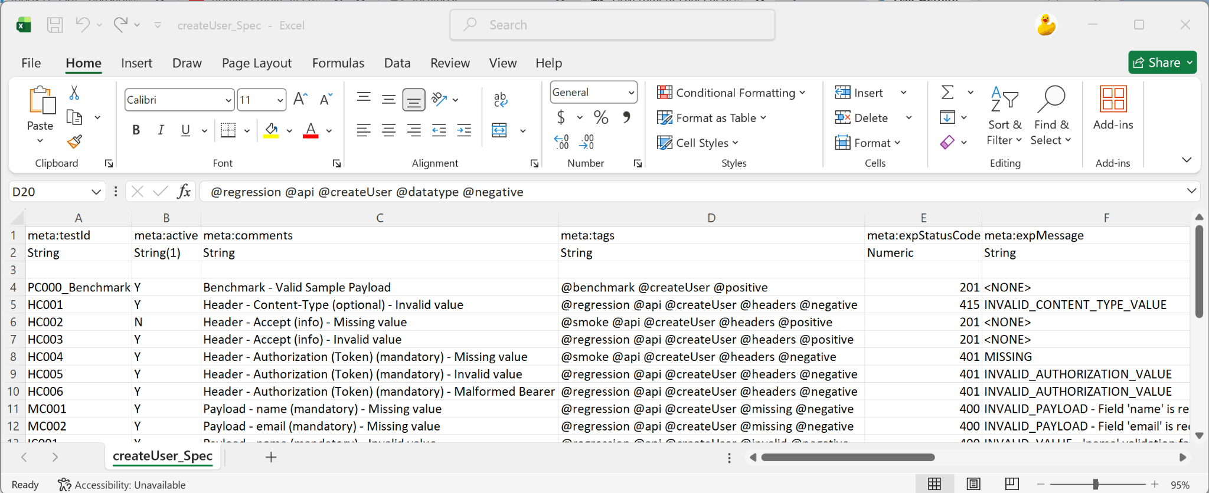This screenshot has width=1209, height=493.
Task: Select the createUser_Spec sheet tab
Action: (162, 456)
